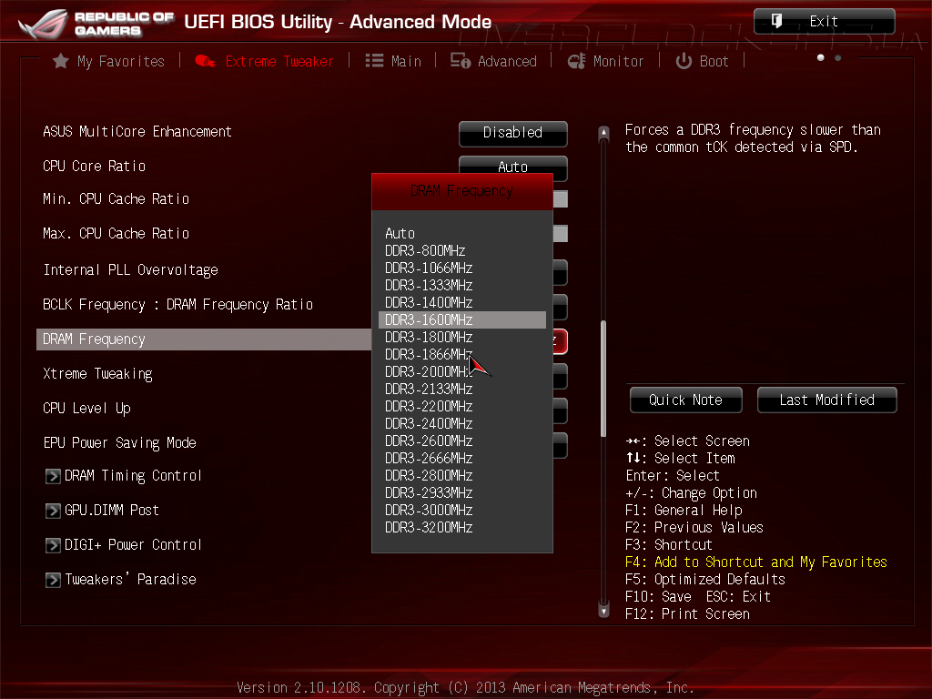Image resolution: width=932 pixels, height=699 pixels.
Task: Click the Extreme Tweaker flame icon
Action: pos(205,61)
